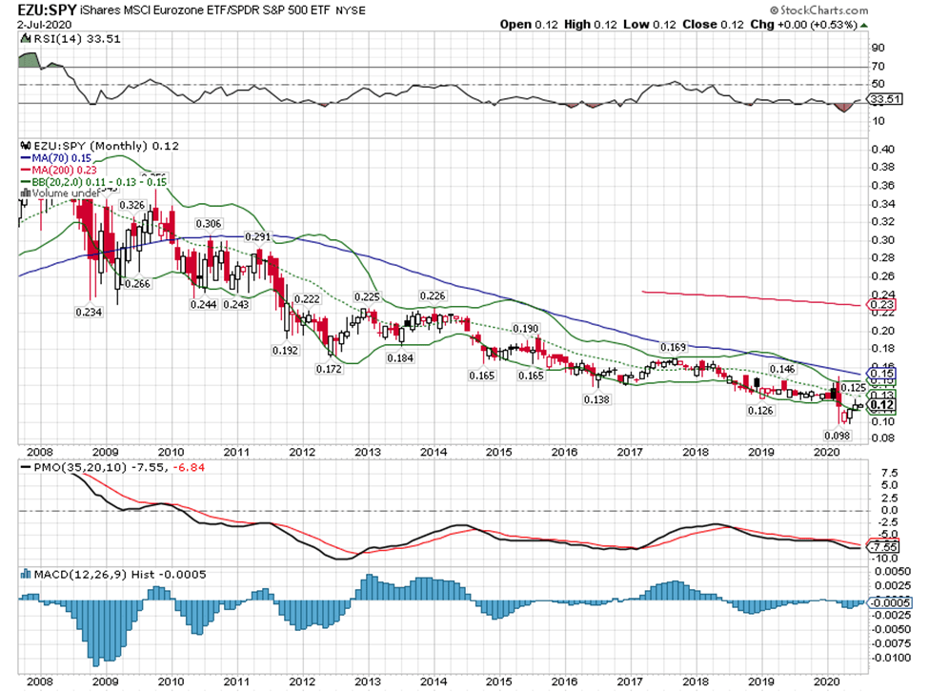Click the 0.226 price high label
This screenshot has width=929, height=692.
pyautogui.click(x=432, y=295)
